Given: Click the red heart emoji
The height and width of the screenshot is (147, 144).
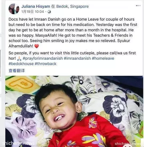Looking at the screenshot, I should [x=37, y=46].
